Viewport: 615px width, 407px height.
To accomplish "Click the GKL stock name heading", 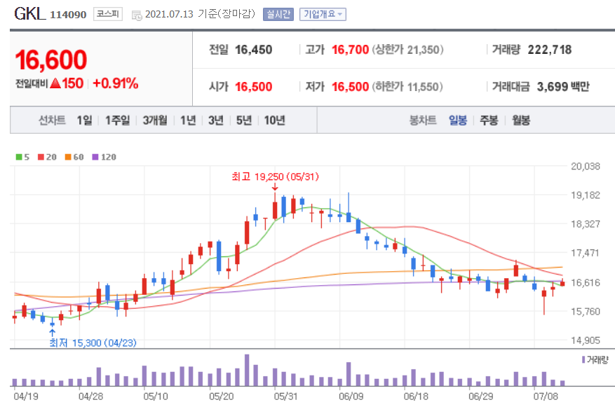I will 29,14.
